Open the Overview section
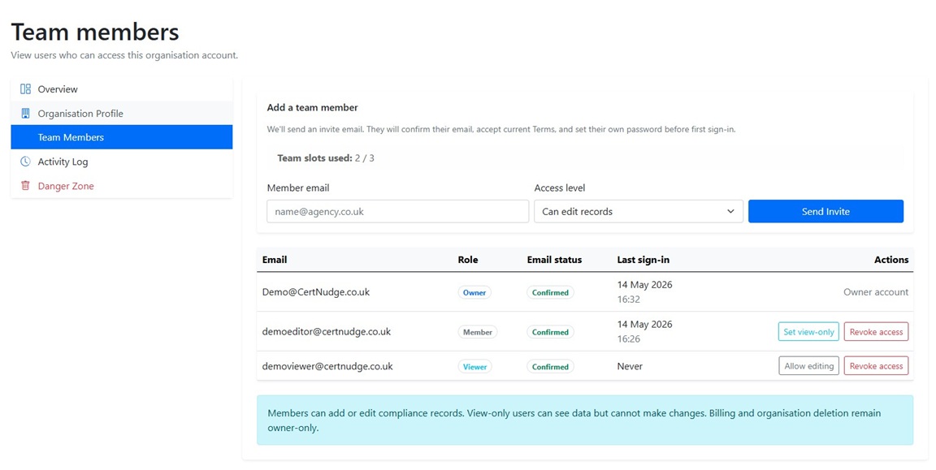936x470 pixels. pos(122,88)
